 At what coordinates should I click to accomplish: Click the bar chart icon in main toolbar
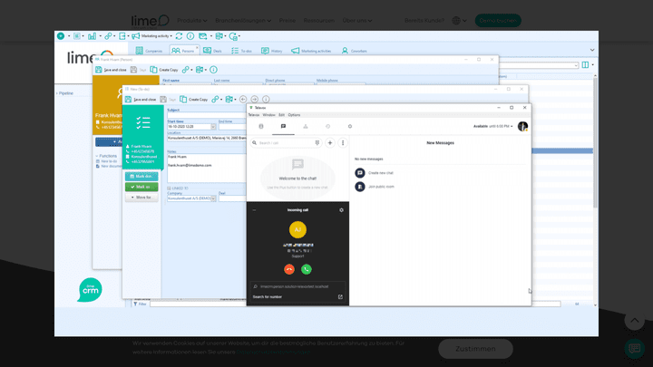(92, 36)
